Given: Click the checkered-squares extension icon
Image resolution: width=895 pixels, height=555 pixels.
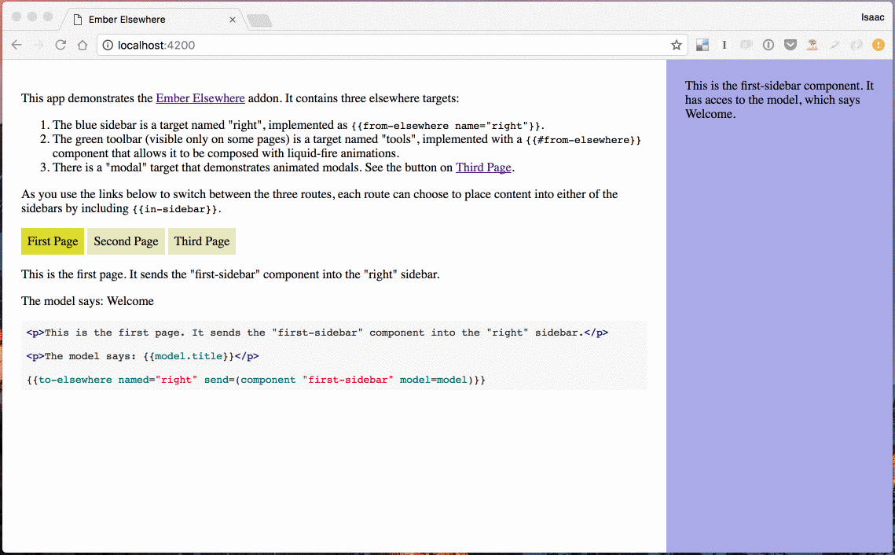Looking at the screenshot, I should (x=702, y=45).
